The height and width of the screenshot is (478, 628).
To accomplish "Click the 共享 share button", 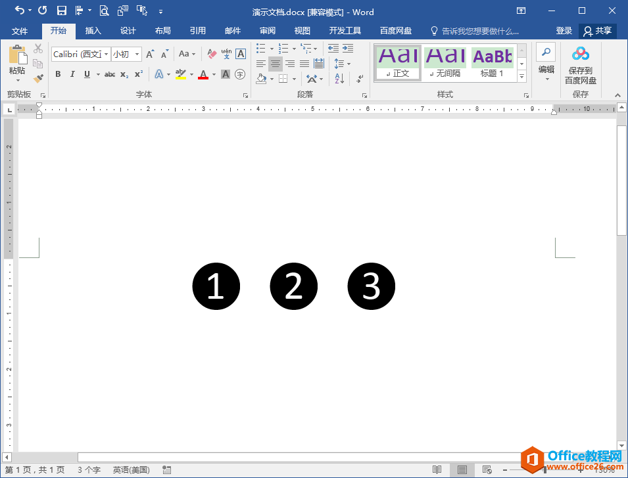I will (x=598, y=31).
